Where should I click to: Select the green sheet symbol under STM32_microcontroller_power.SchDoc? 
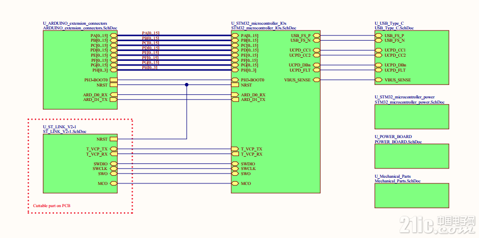(412, 117)
